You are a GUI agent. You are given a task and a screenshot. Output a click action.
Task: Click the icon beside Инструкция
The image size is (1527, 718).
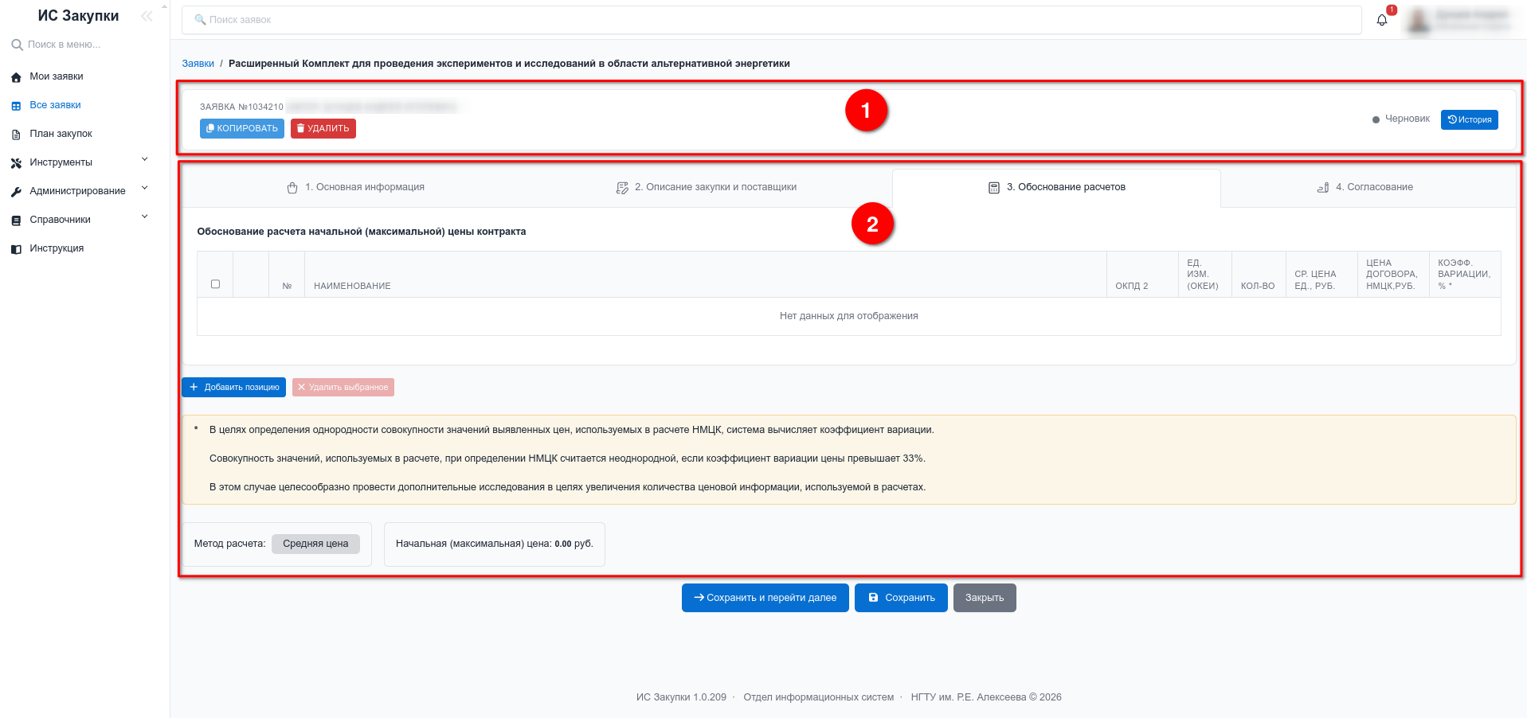point(16,249)
